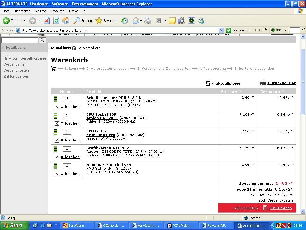
Task: Click the » aktualisieren link
Action: pos(227,84)
